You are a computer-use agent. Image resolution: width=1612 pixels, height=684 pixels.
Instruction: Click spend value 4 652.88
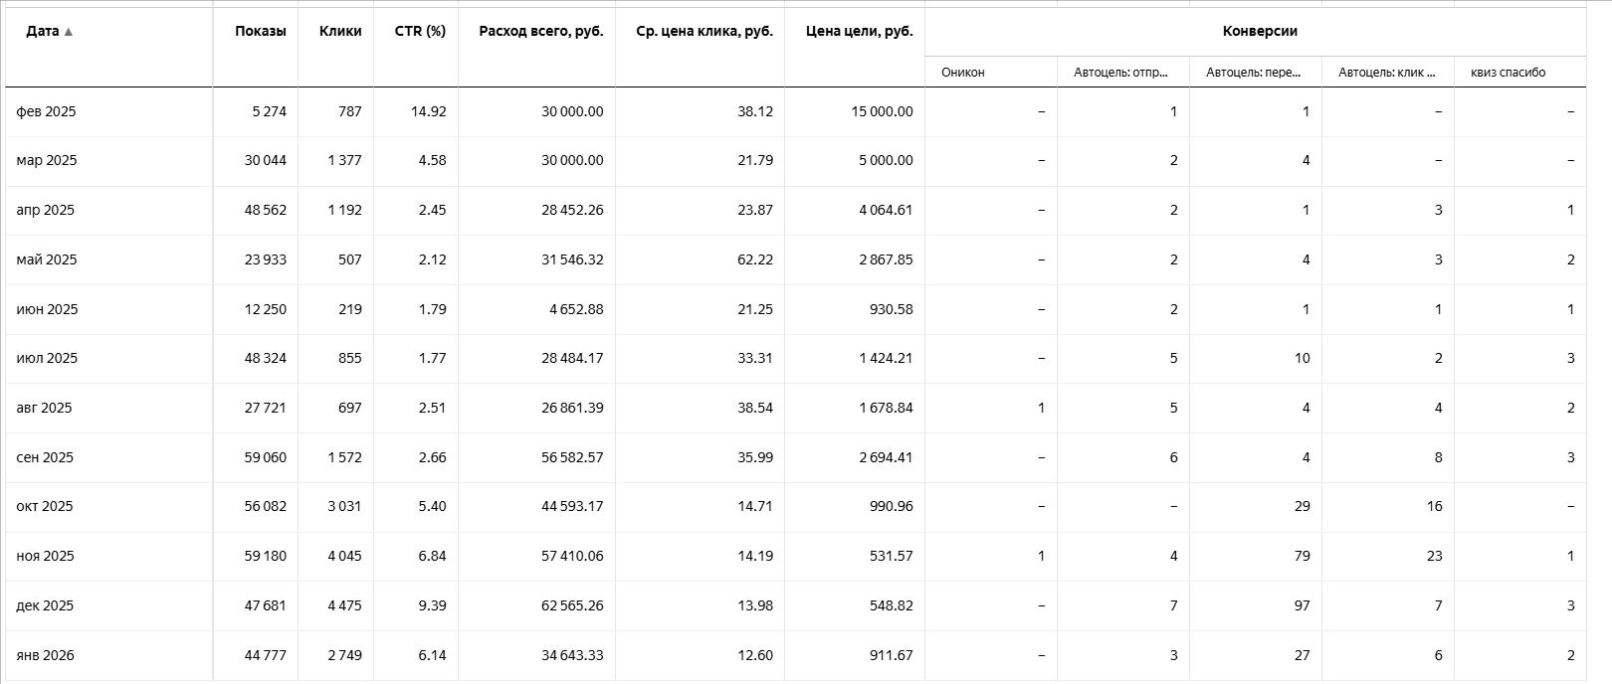coord(576,309)
